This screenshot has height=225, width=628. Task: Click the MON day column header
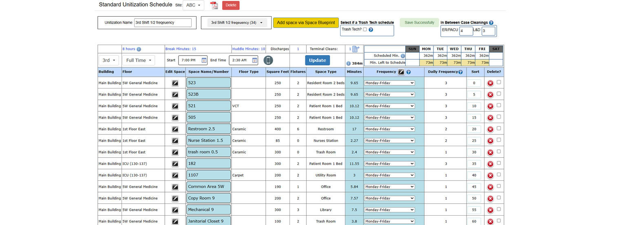426,49
